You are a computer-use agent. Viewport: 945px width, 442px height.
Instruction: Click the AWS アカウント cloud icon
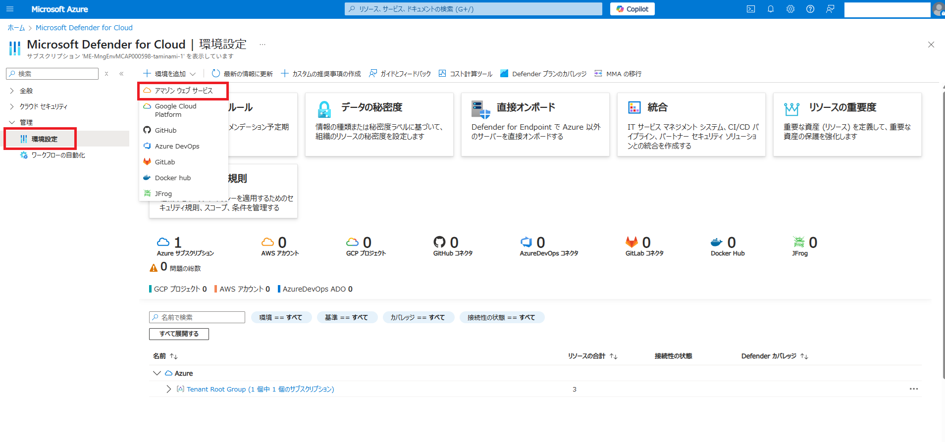(x=267, y=242)
